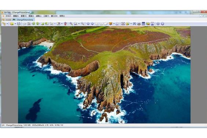Viewport: 207px width, 138px height.
Task: Select the ChangePicture.bmp tab
Action: pyautogui.click(x=23, y=20)
